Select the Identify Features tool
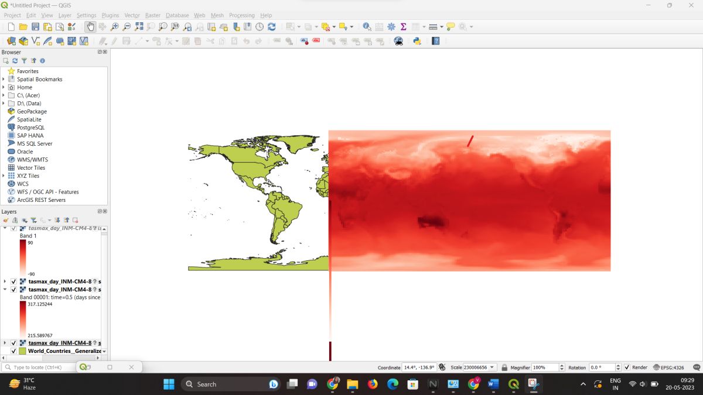The width and height of the screenshot is (703, 395). [x=367, y=27]
